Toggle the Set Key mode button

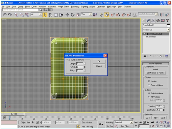tap(110, 126)
